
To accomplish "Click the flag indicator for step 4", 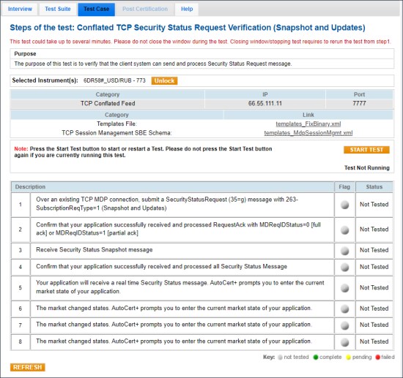I will (344, 267).
